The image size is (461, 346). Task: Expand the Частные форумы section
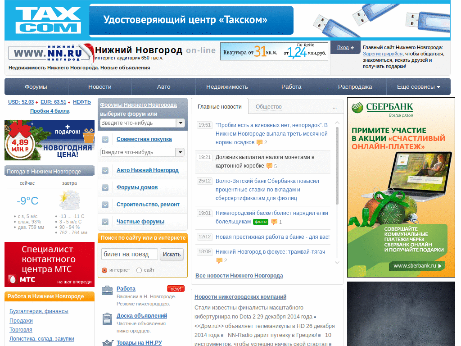pyautogui.click(x=105, y=222)
